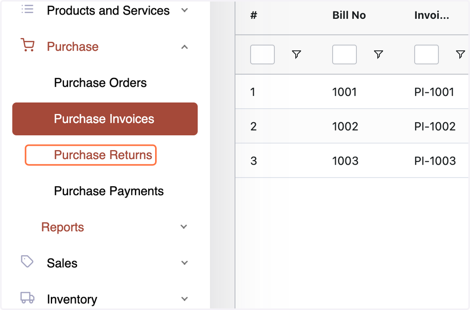Click row number 1 cell
The height and width of the screenshot is (310, 470).
click(x=253, y=92)
